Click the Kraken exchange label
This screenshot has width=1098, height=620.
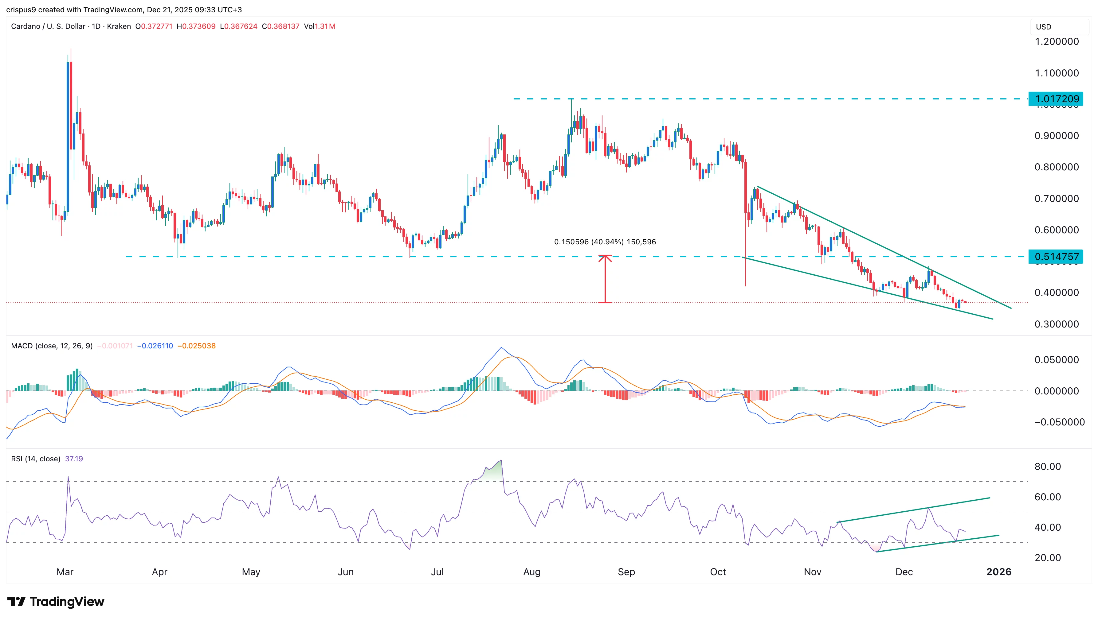[x=119, y=26]
